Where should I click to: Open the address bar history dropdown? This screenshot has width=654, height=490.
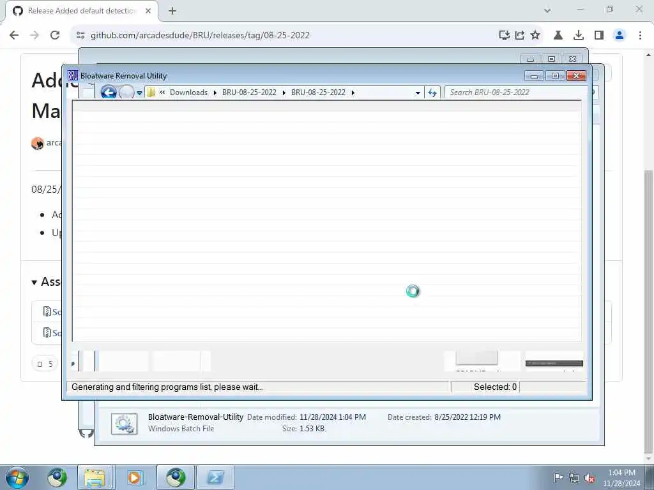click(418, 93)
